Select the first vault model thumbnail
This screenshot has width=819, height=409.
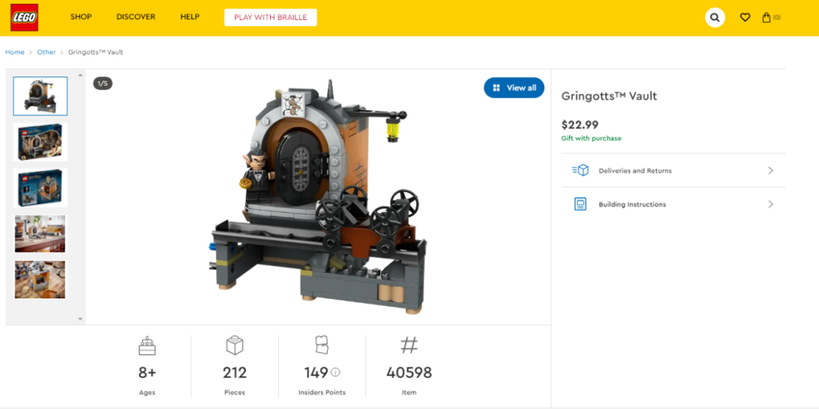[40, 96]
